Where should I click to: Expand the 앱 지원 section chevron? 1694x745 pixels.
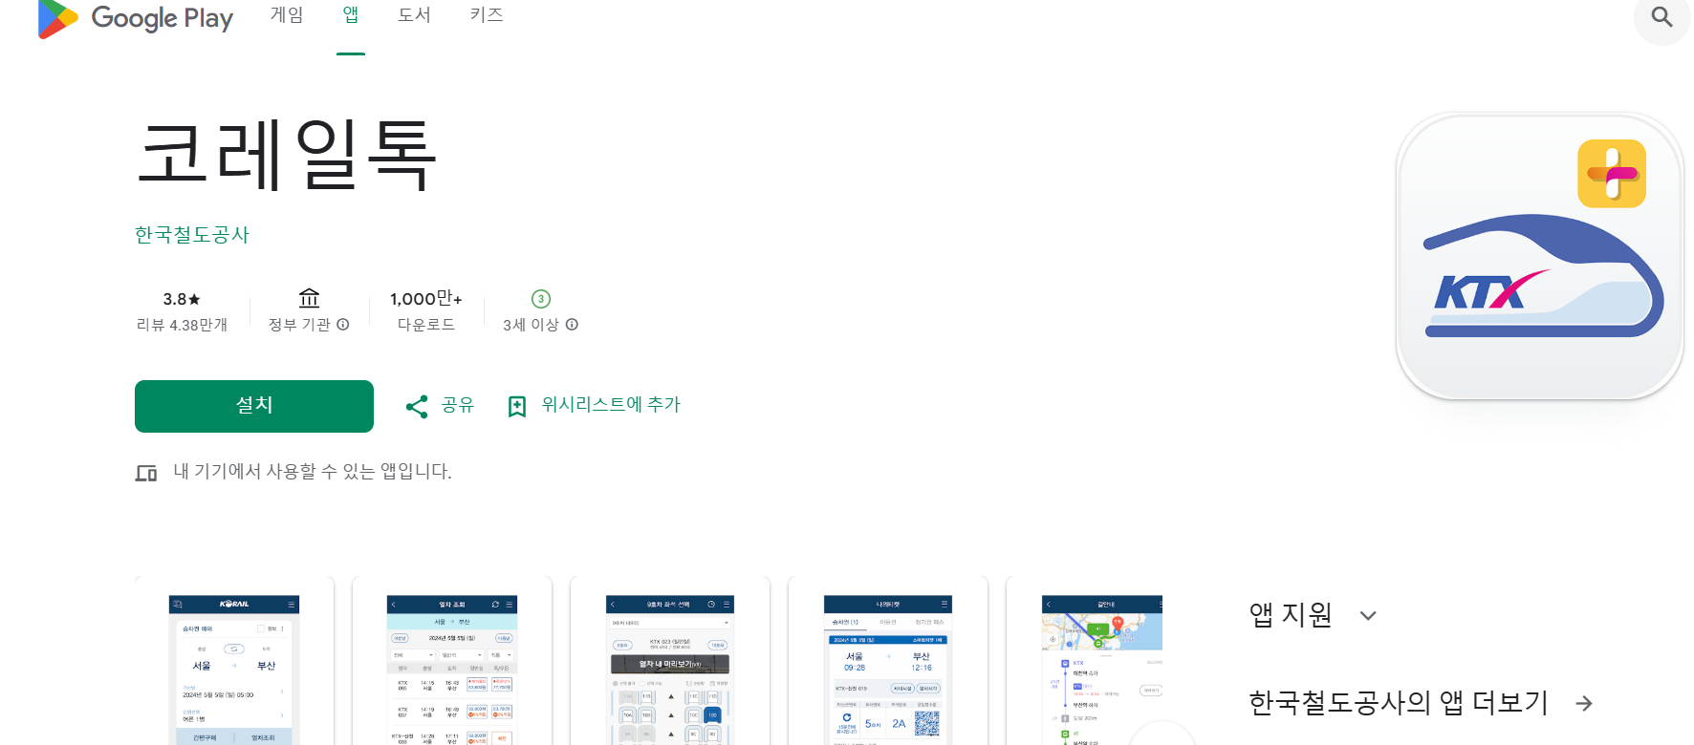click(x=1368, y=616)
